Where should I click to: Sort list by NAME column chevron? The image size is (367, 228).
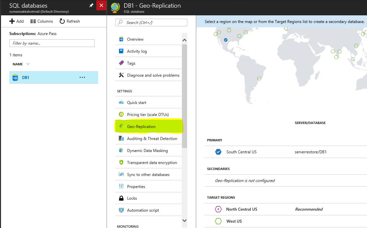28,64
